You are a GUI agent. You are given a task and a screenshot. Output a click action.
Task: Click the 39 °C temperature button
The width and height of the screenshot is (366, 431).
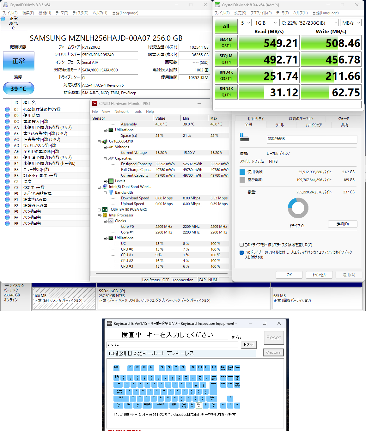click(x=19, y=88)
